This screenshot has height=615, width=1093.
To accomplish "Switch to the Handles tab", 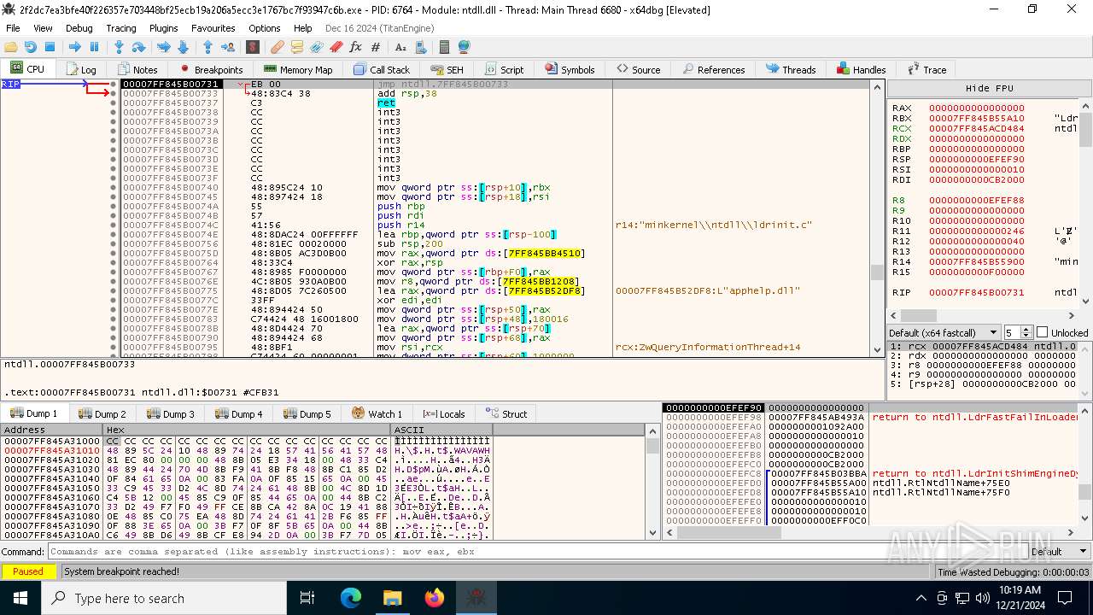I will (x=861, y=69).
